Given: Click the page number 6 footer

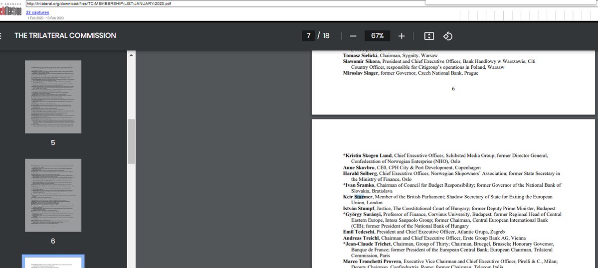Looking at the screenshot, I should tap(453, 89).
